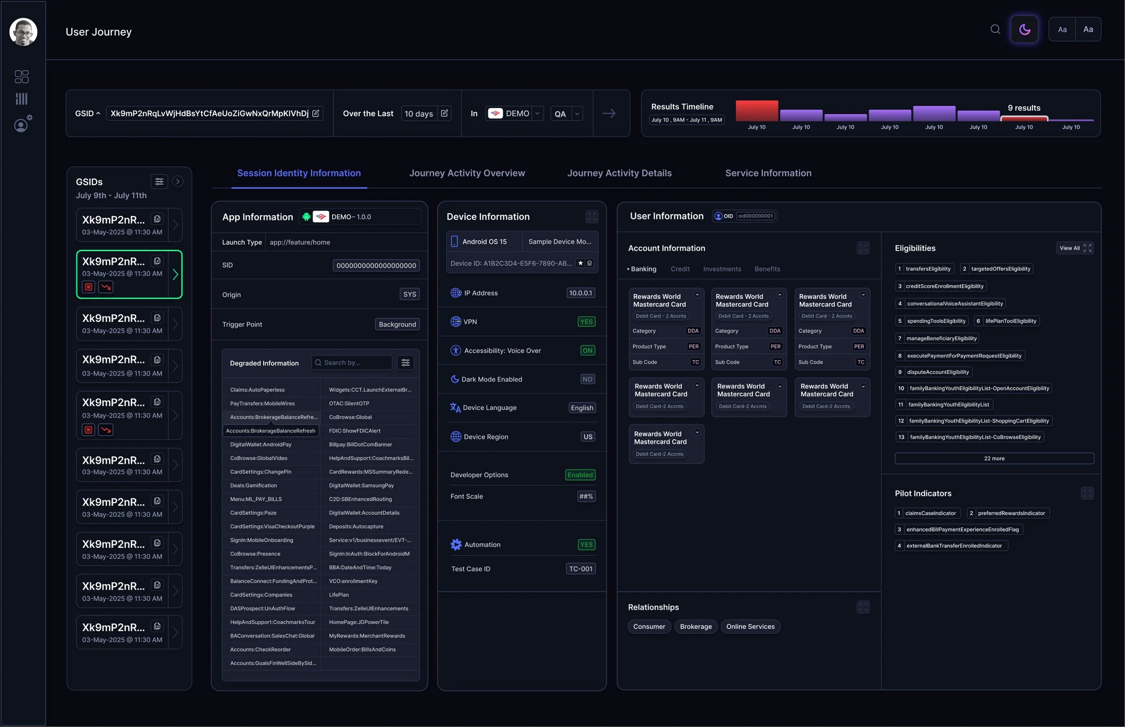Open GSIDs filter settings icon
The image size is (1125, 727).
[x=159, y=181]
